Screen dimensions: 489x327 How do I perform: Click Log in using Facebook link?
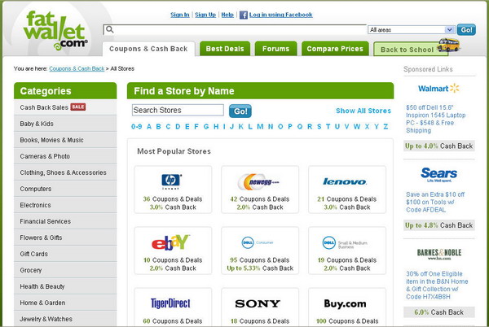(x=281, y=15)
